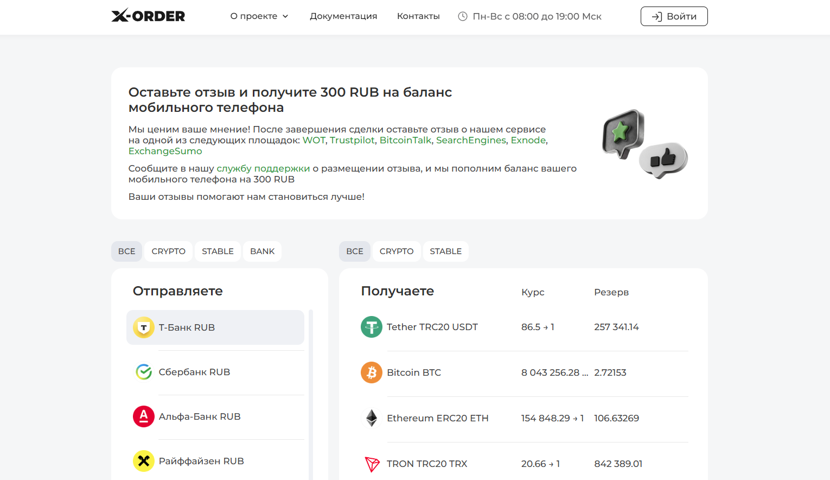Viewport: 830px width, 480px height.
Task: Open the SearchEngines link
Action: point(471,140)
